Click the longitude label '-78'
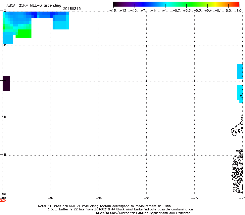This screenshot has width=245, height=215. click(x=195, y=198)
